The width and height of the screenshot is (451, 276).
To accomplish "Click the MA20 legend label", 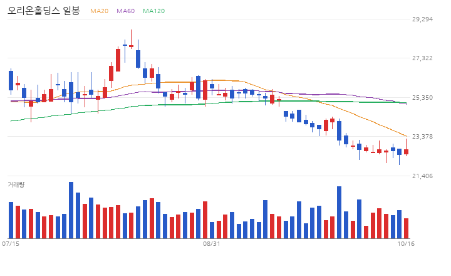I will pyautogui.click(x=99, y=11).
